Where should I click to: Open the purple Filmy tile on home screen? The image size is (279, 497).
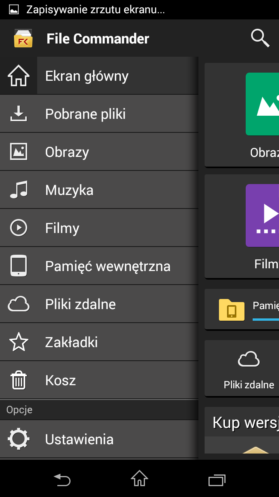tap(262, 215)
